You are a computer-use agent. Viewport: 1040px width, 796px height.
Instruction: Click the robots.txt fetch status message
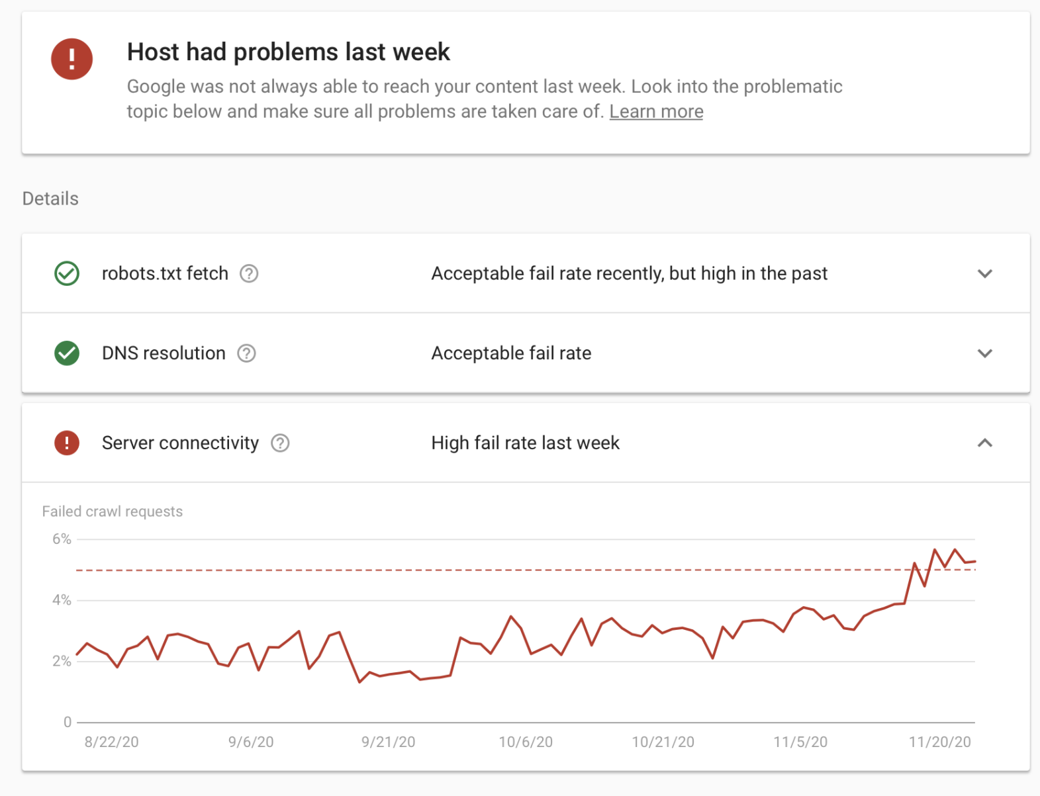[x=629, y=273]
